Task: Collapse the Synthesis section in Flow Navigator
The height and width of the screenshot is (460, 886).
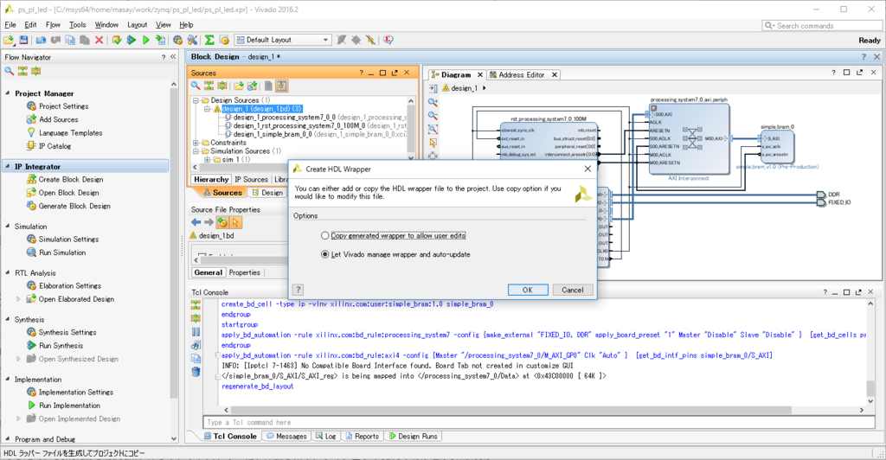Action: point(7,319)
